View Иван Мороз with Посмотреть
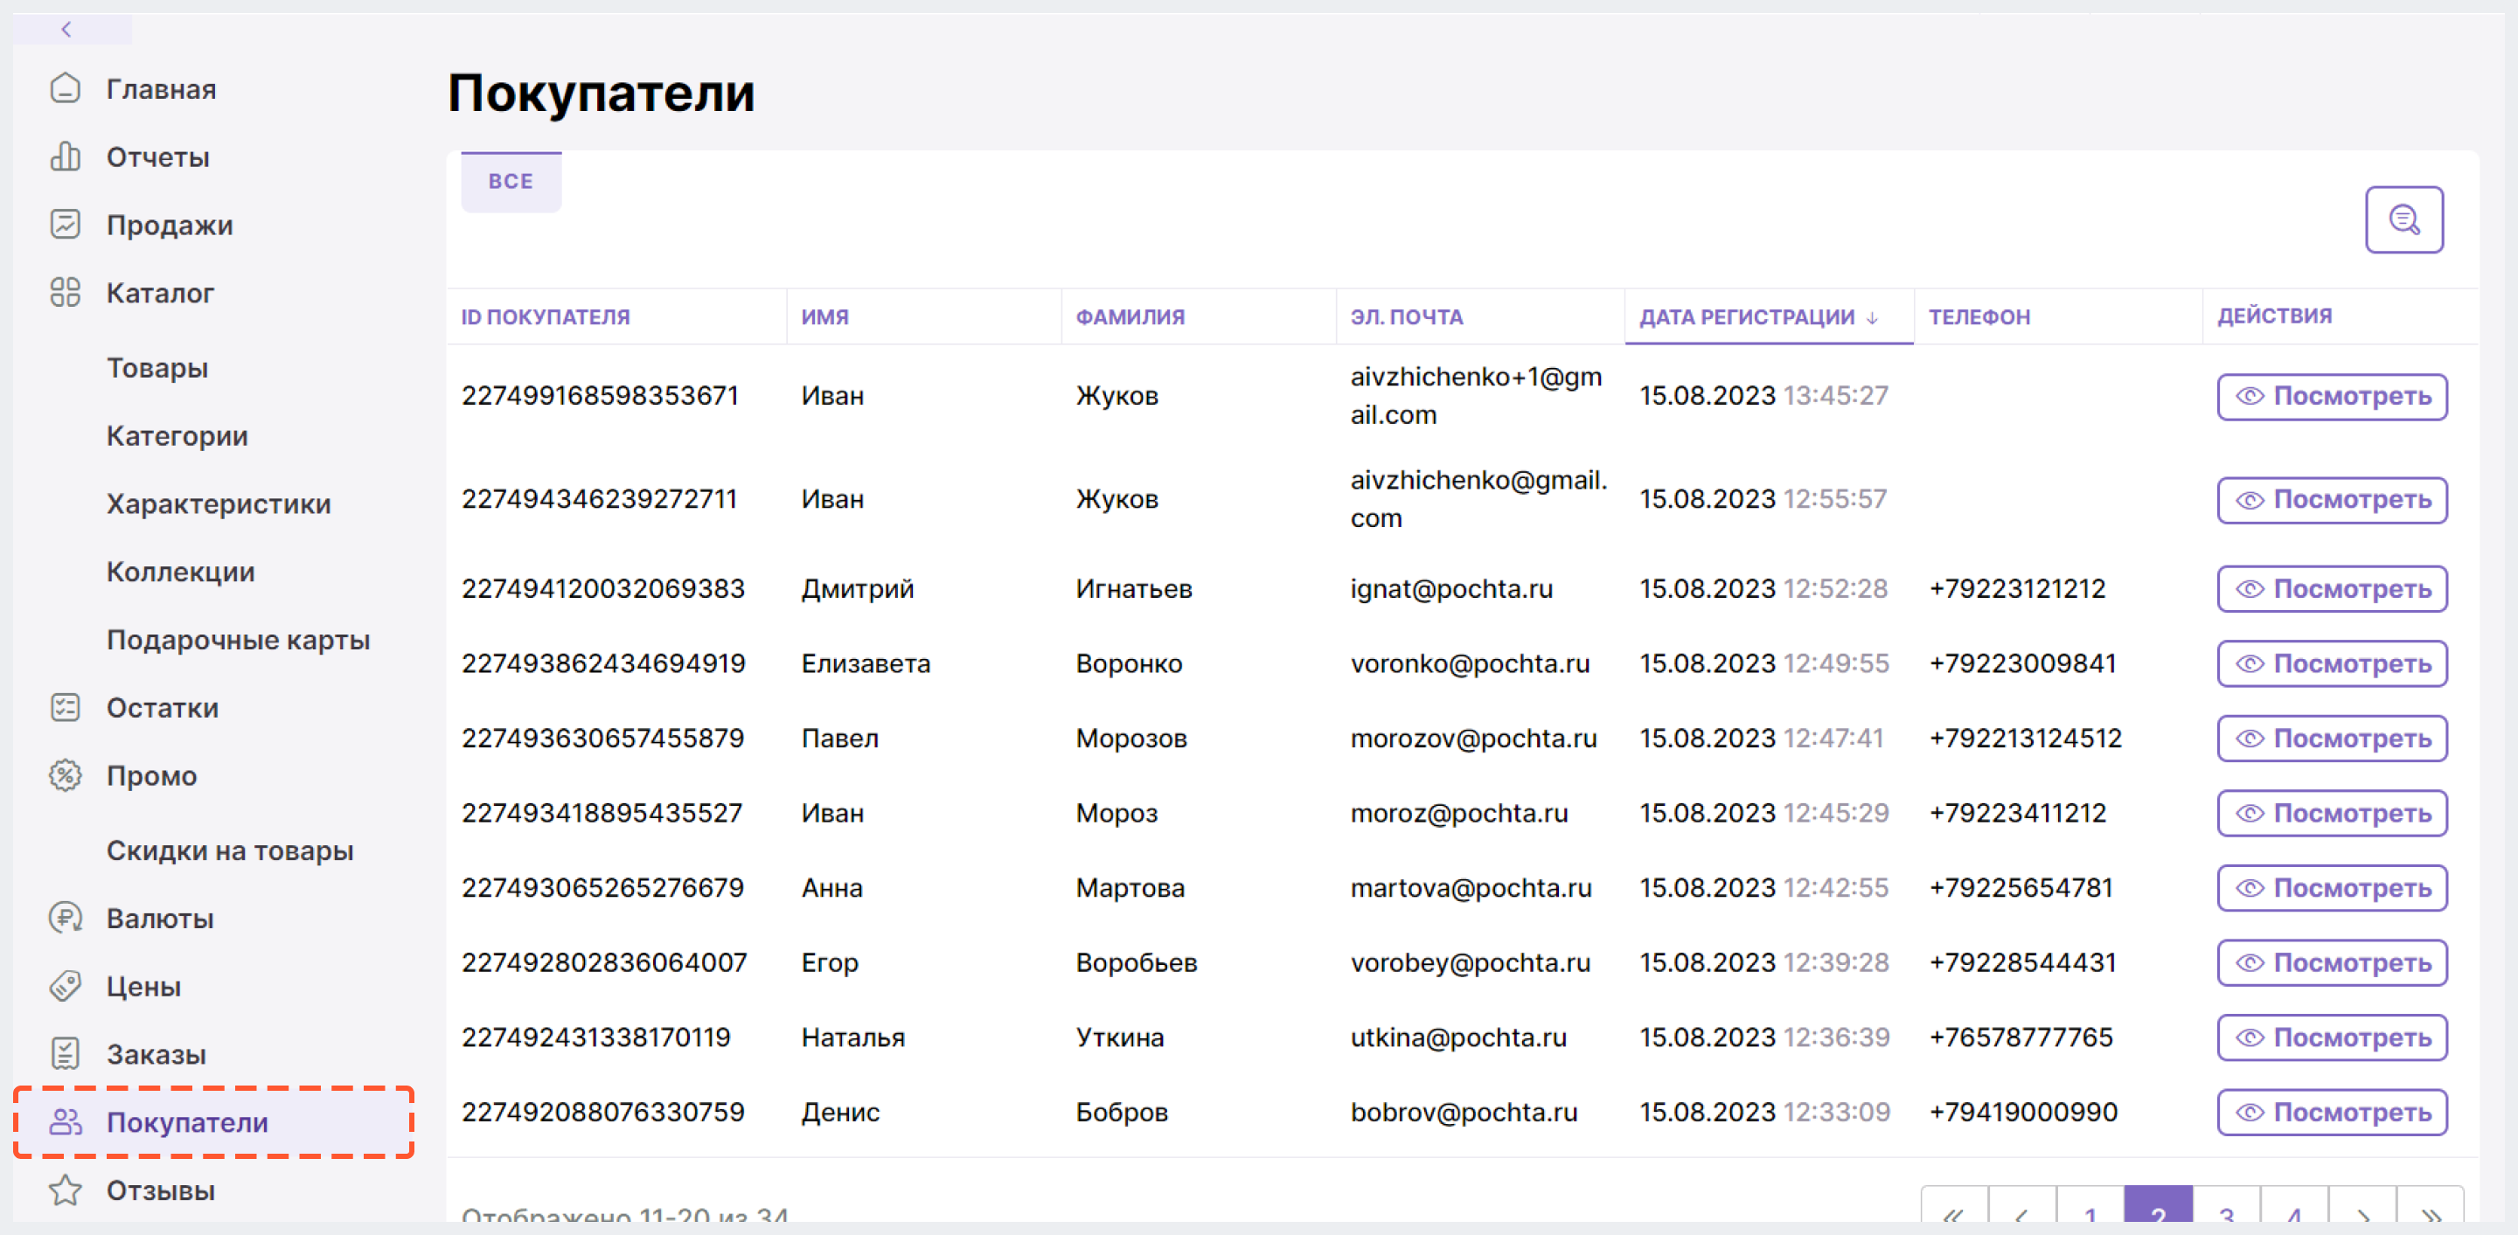 (x=2333, y=814)
